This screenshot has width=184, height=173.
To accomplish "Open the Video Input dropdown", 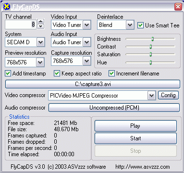I will tap(86, 25).
